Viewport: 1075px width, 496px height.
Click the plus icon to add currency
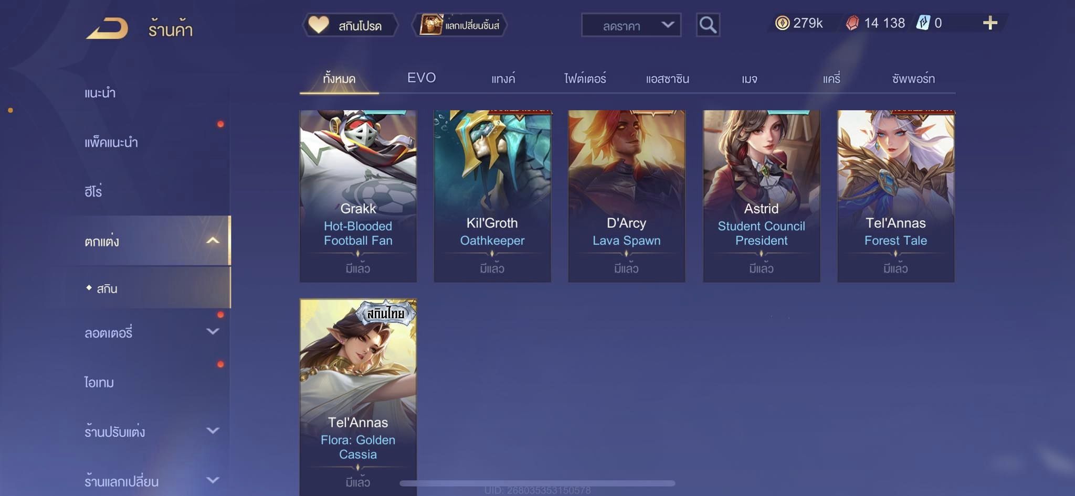pyautogui.click(x=990, y=23)
